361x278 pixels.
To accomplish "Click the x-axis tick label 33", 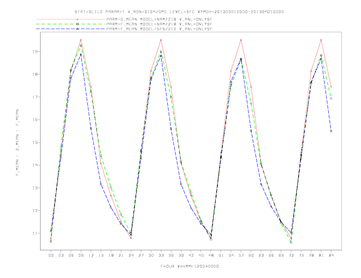I will pyautogui.click(x=161, y=255).
